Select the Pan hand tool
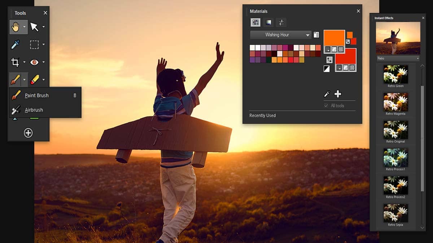Screen dimensions: 433x243 point(16,27)
